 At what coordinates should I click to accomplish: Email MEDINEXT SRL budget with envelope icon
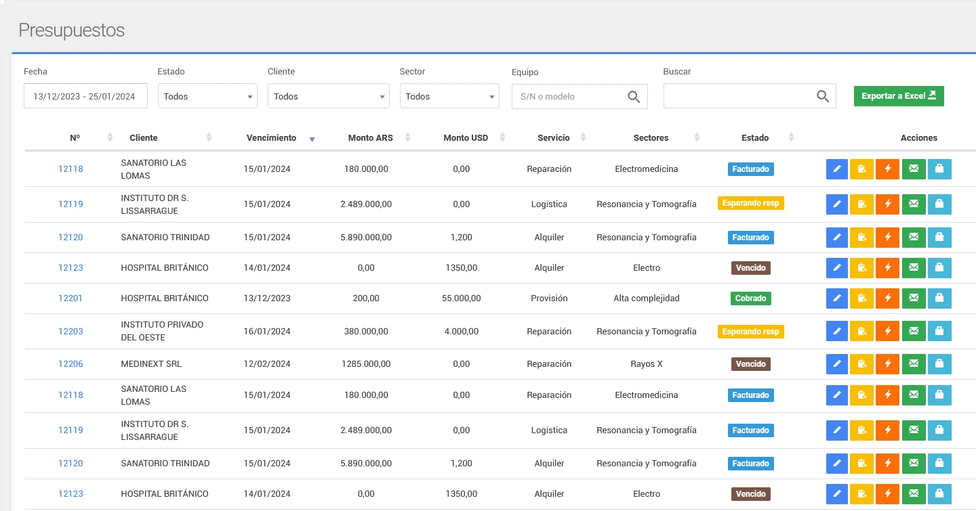(x=914, y=364)
